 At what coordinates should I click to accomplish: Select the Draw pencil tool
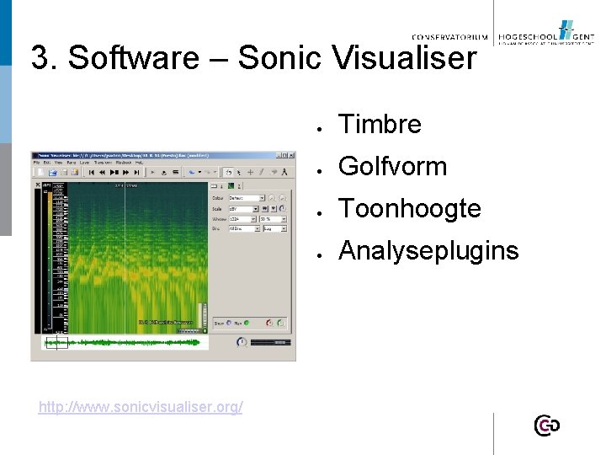click(262, 172)
